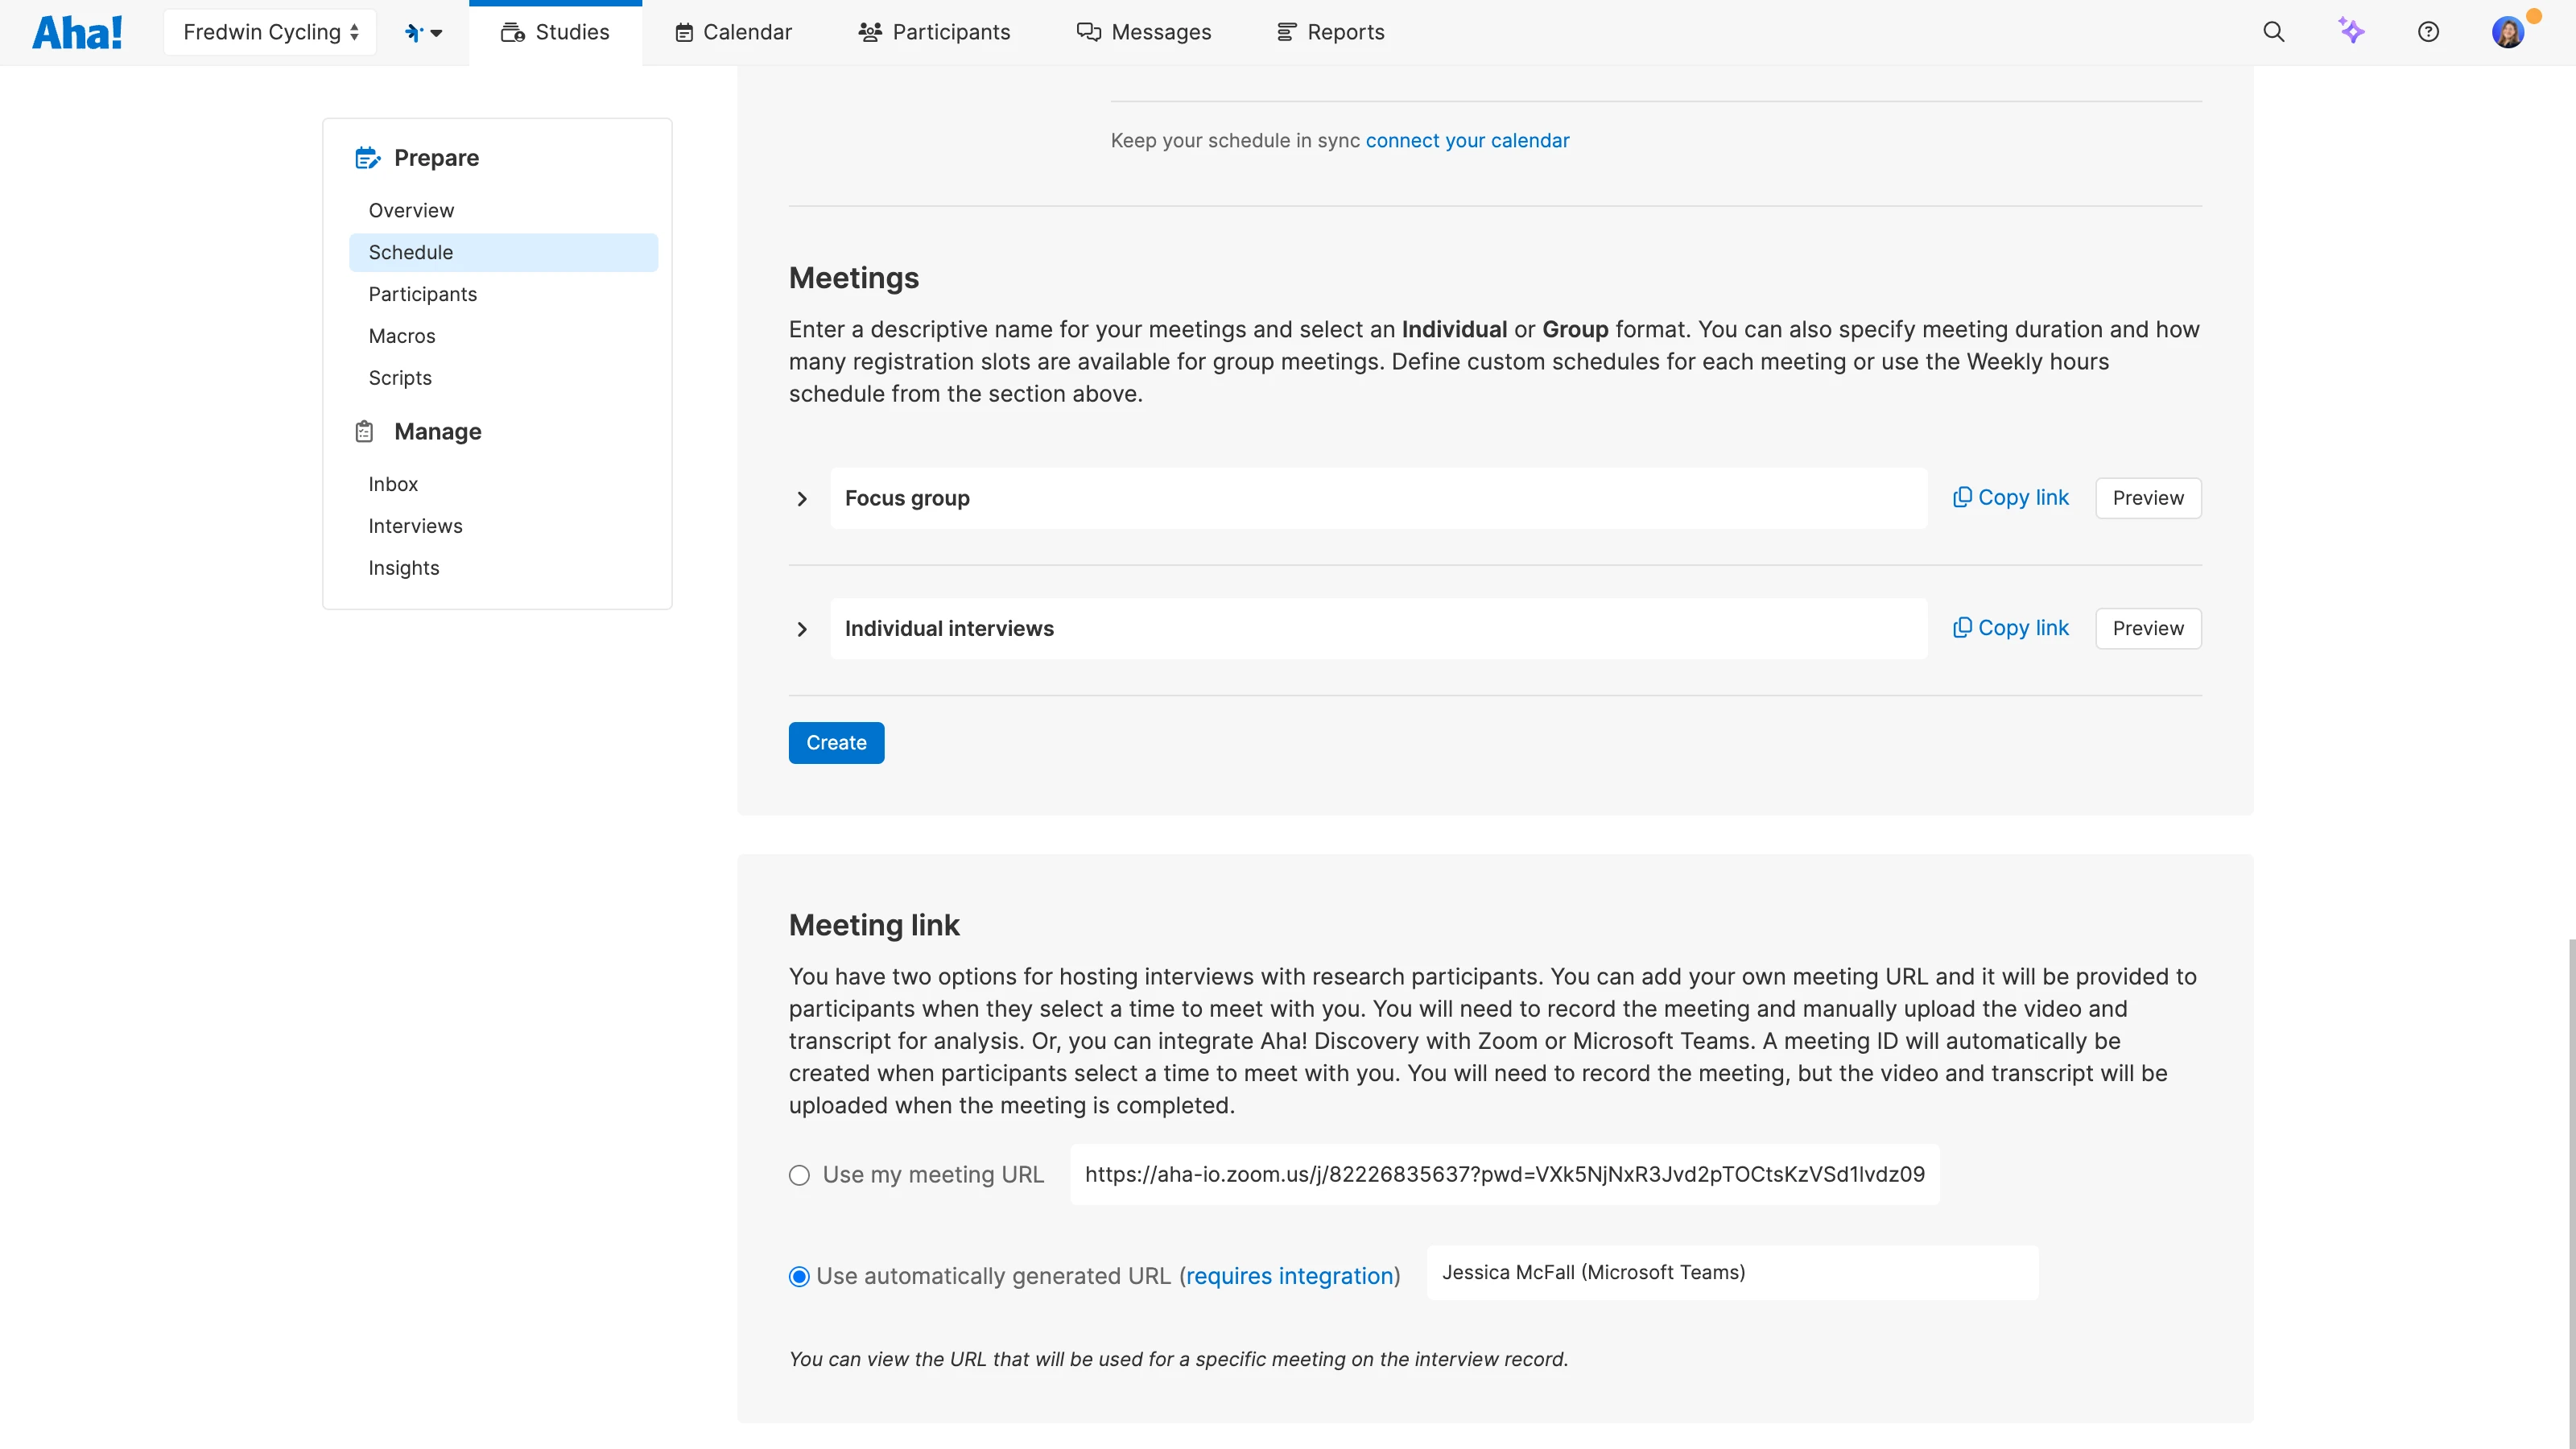Click the AI sparkle assistant icon
The width and height of the screenshot is (2576, 1449).
2351,31
